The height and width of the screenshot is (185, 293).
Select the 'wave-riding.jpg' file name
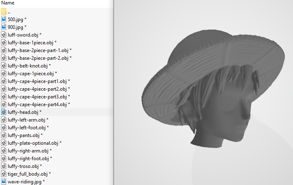[24, 182]
